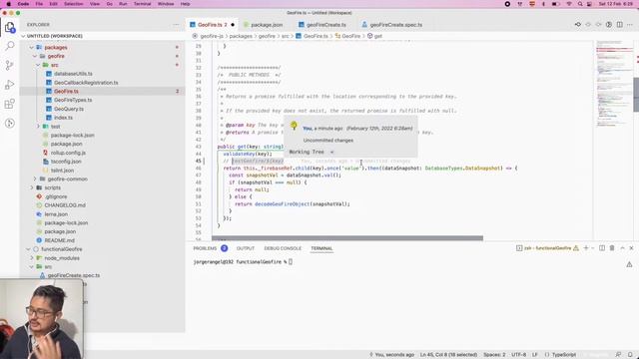Expand the node_modules folder
This screenshot has height=359, width=639.
click(x=31, y=258)
